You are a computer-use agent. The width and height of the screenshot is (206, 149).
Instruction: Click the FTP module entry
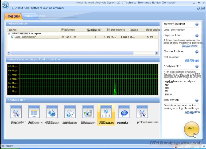pyautogui.click(x=166, y=91)
